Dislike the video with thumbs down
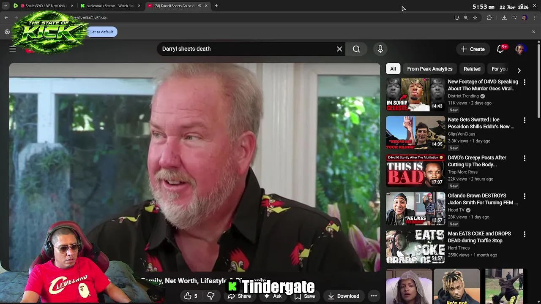The width and height of the screenshot is (541, 304). click(211, 296)
